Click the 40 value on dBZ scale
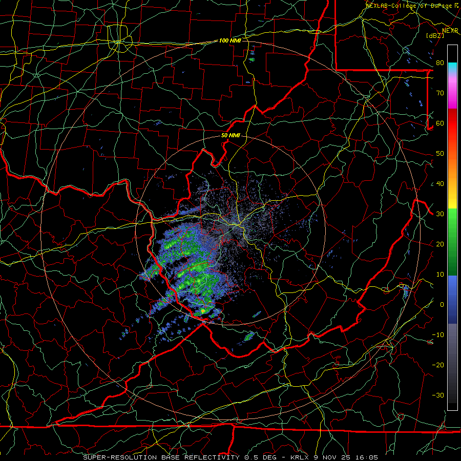Viewport: 461px width, 461px height. 440,184
